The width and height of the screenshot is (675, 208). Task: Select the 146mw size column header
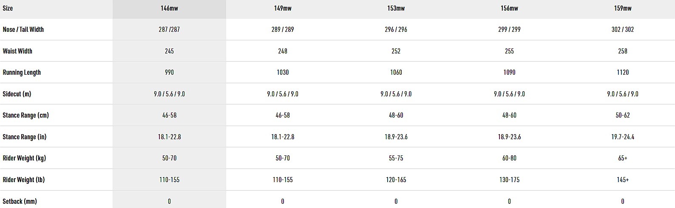click(169, 8)
